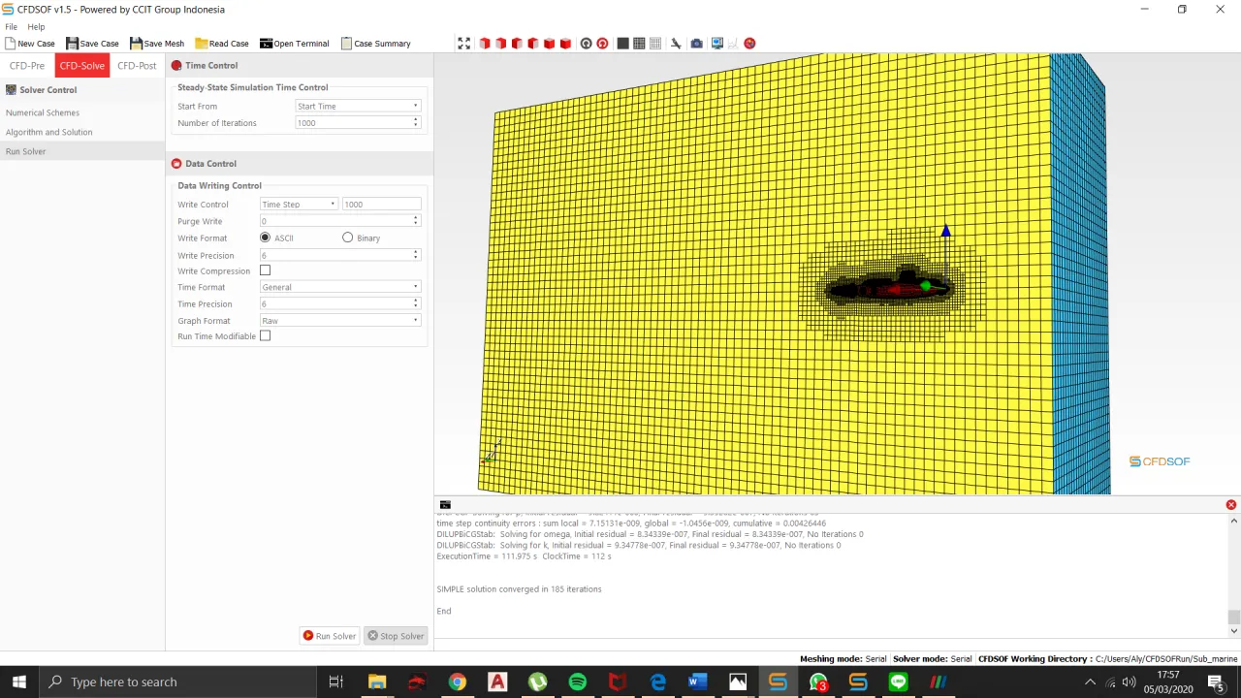1241x698 pixels.
Task: Click the red colorful circle toolbar icon
Action: (x=749, y=44)
